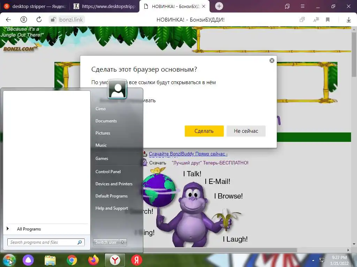Viewport: 357px width, 267px height.
Task: Close the BonziBuddy tab
Action: coord(204,6)
